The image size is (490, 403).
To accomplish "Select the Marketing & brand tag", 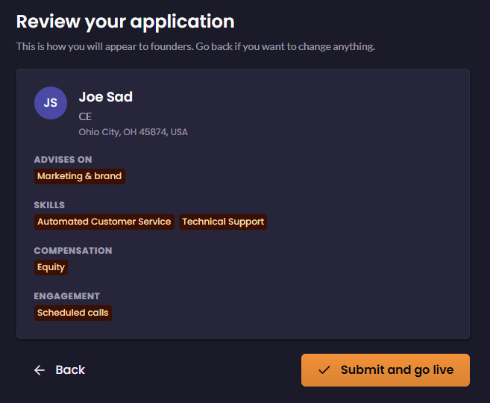I will (80, 176).
